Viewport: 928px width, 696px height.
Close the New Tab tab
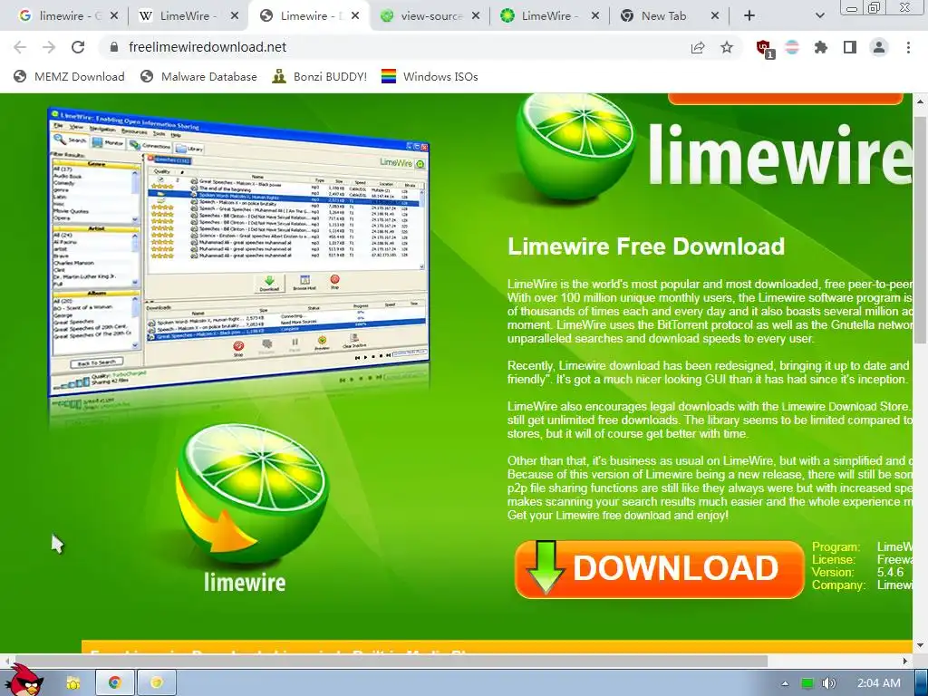(x=715, y=16)
